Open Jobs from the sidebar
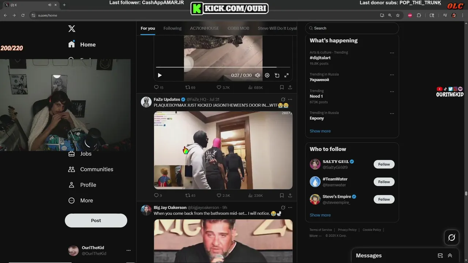 coord(80,154)
